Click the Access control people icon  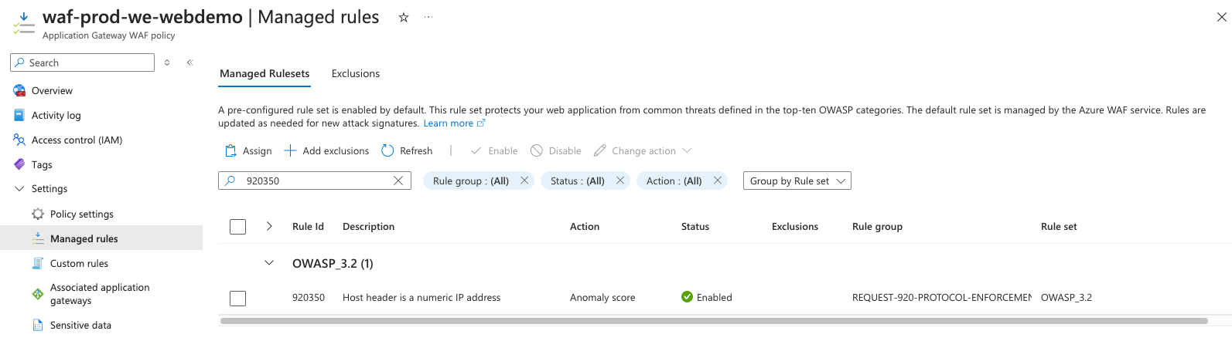pos(19,140)
